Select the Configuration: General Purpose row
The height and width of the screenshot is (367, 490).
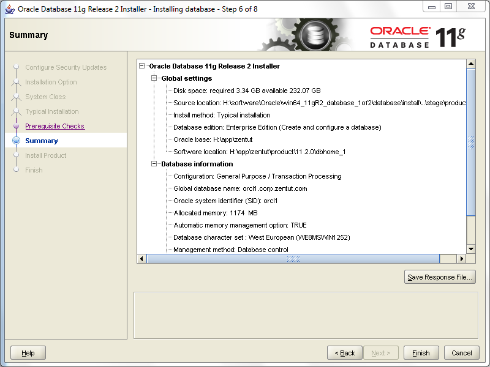point(257,176)
